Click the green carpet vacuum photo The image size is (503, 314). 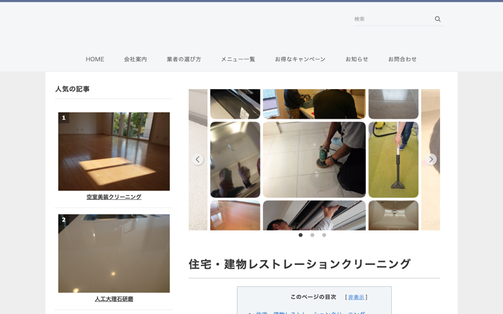click(x=394, y=160)
